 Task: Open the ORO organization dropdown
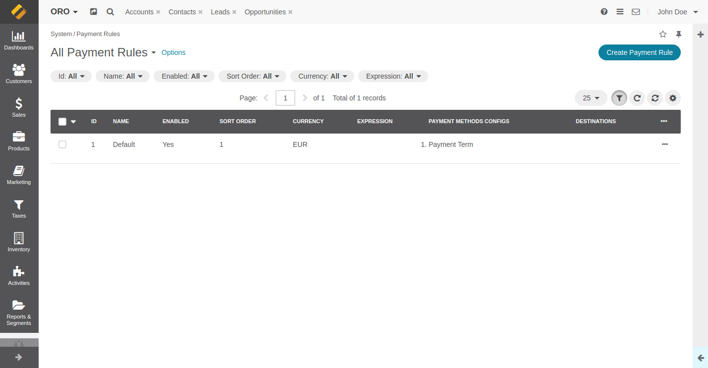[x=64, y=11]
